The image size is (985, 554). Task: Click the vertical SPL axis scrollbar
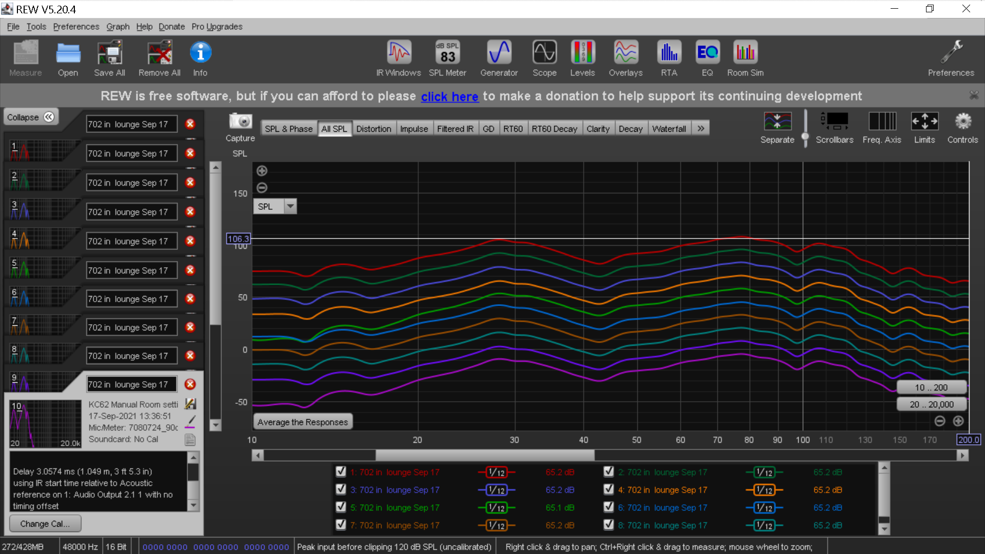pos(216,296)
